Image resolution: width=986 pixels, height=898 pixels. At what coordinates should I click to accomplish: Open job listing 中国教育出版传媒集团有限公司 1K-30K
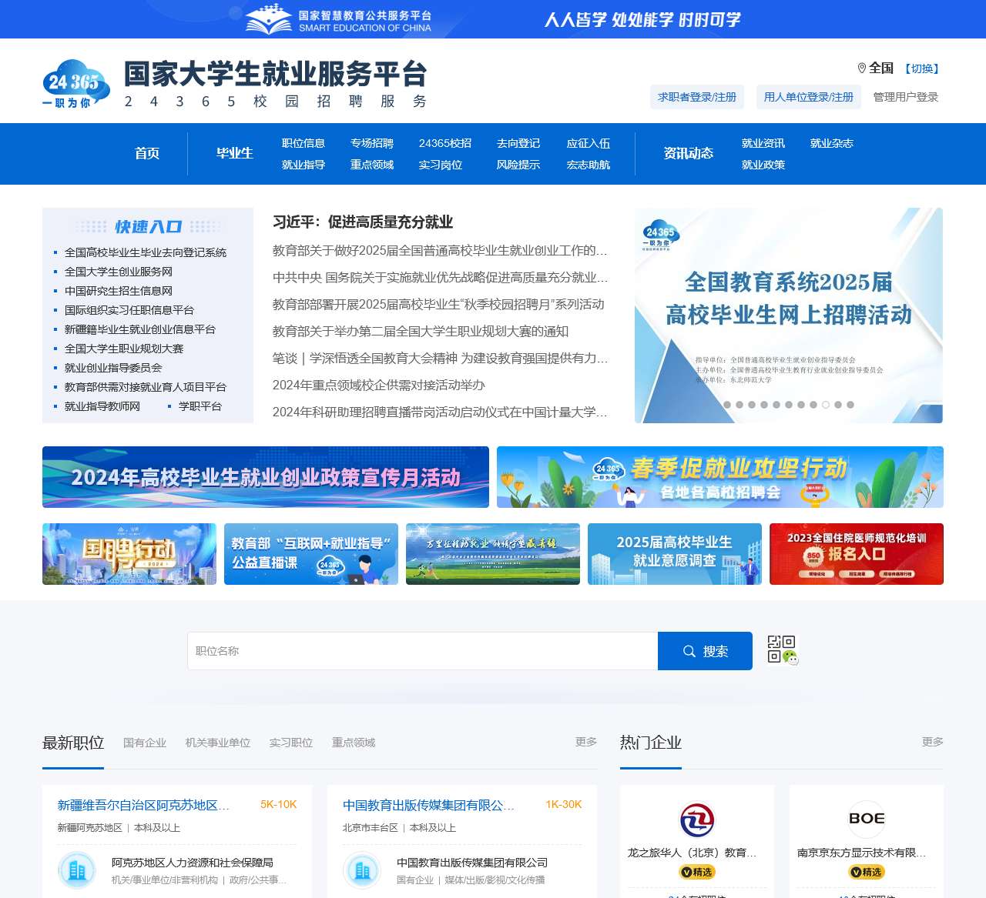click(429, 805)
